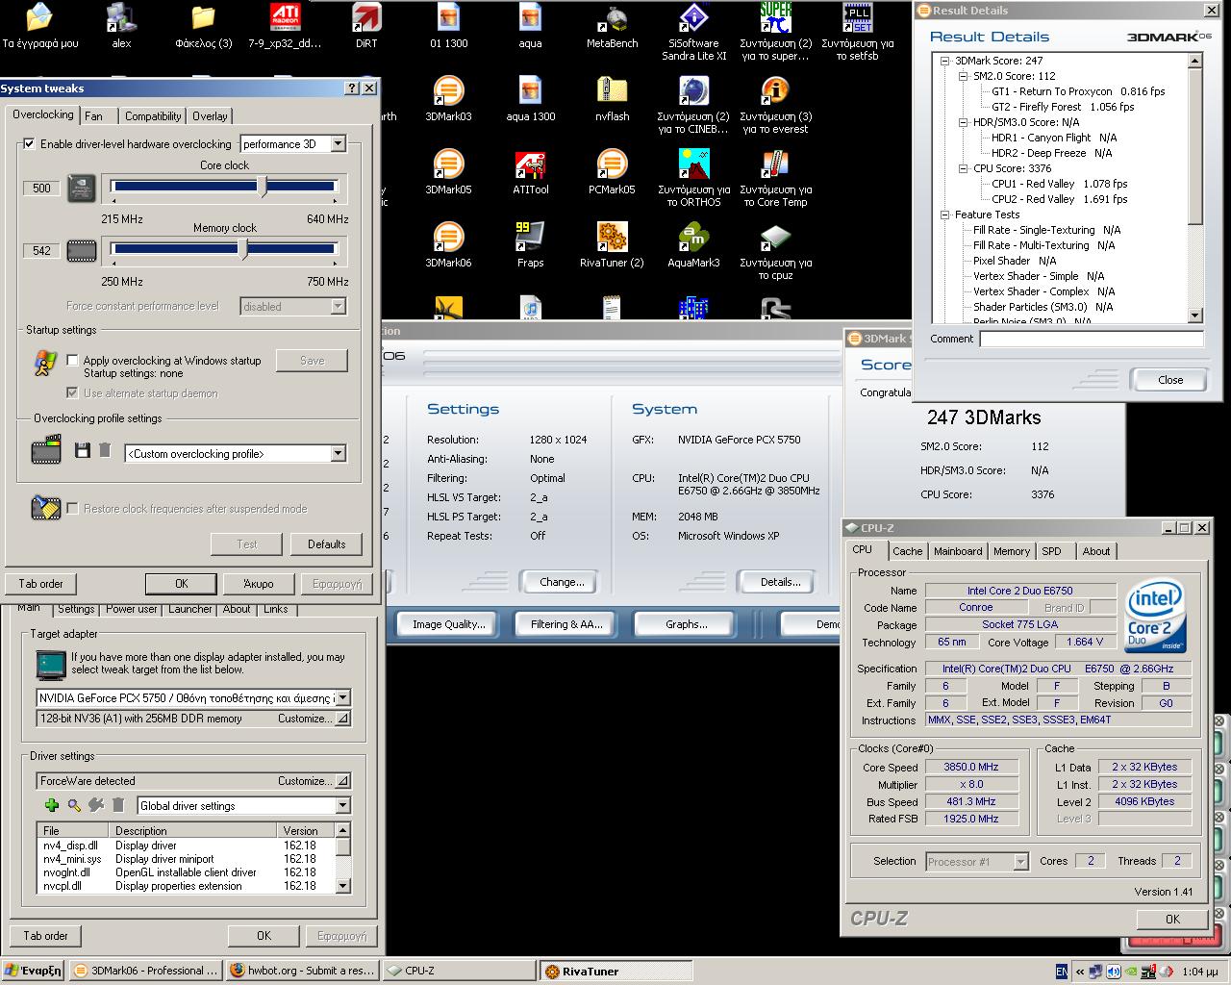Click the Έναρξη Start button
This screenshot has width=1231, height=985.
pos(33,971)
